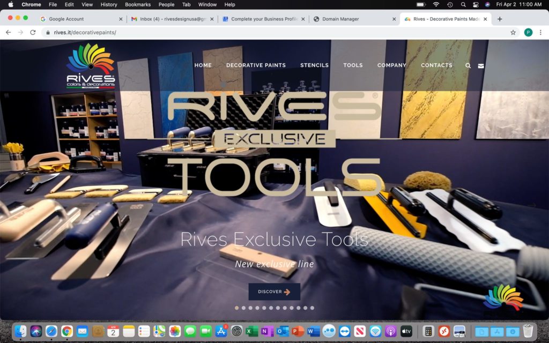Image resolution: width=549 pixels, height=343 pixels.
Task: Click the Rives colors & decorations logo
Action: coord(91,66)
